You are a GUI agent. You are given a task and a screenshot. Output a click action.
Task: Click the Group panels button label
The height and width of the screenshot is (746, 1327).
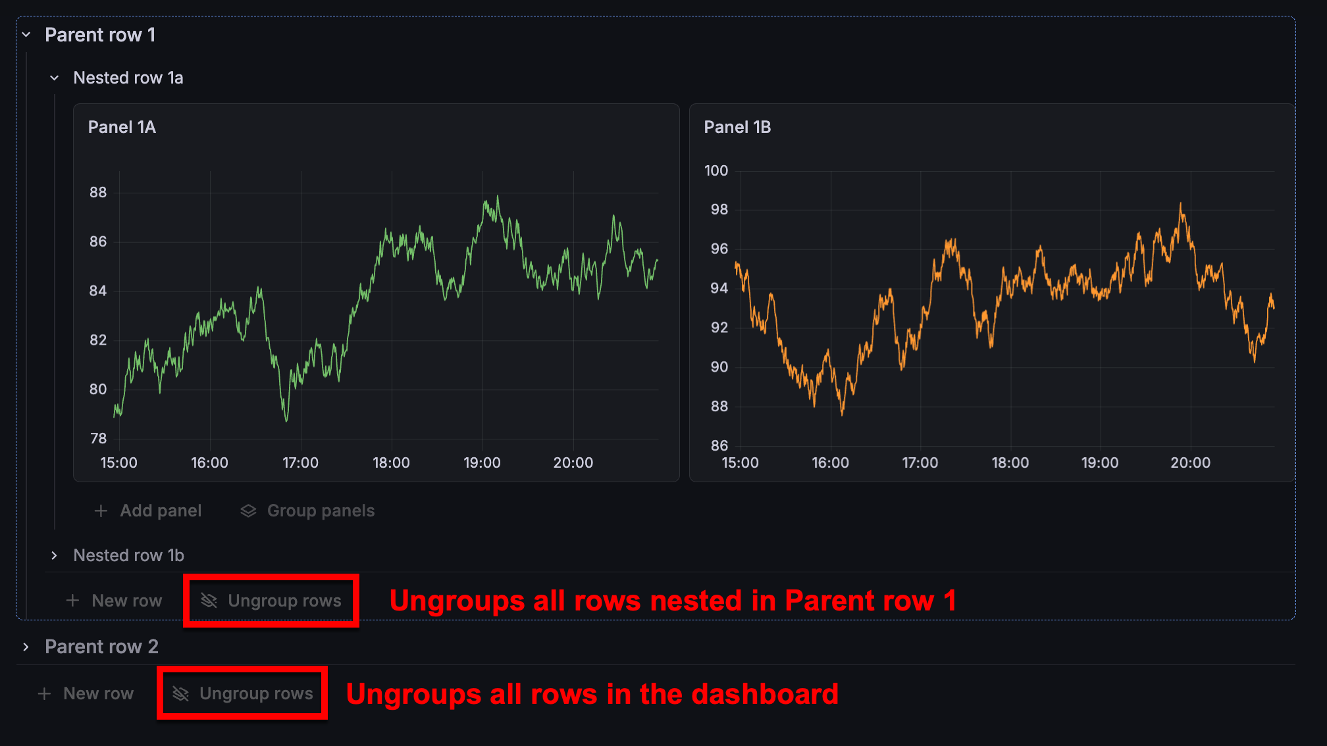[321, 510]
